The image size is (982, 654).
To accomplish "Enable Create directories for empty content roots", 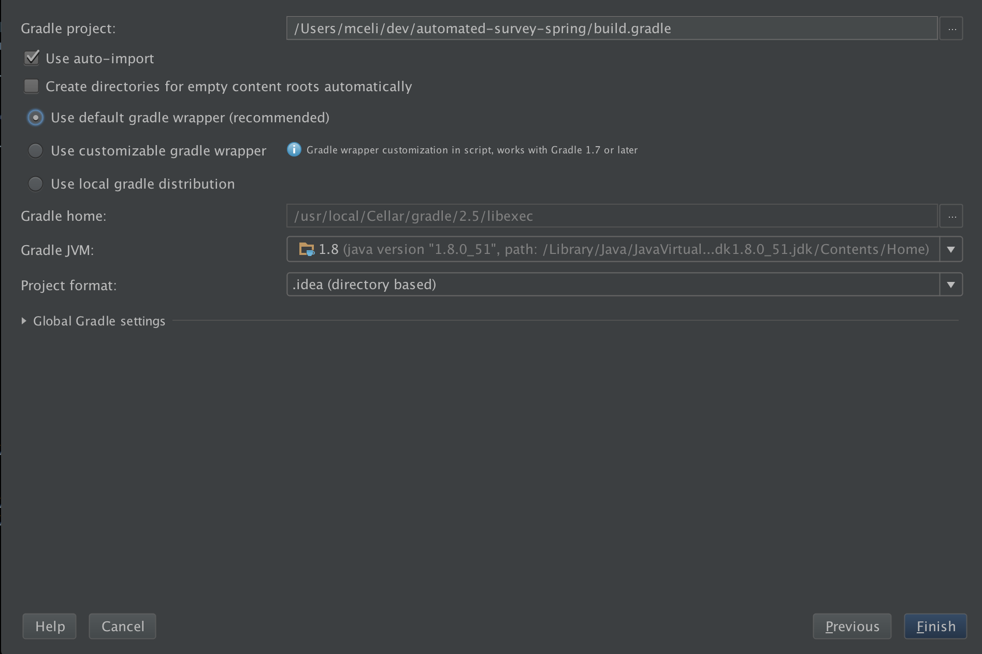I will (32, 86).
